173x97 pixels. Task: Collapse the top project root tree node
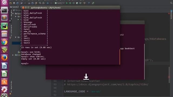pos(13,13)
